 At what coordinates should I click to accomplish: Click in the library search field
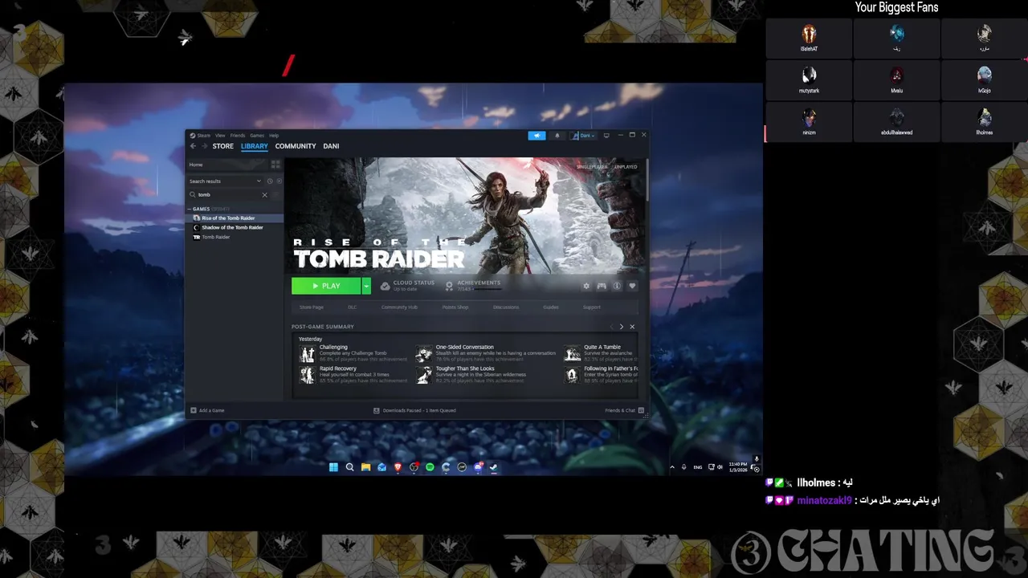coord(228,194)
